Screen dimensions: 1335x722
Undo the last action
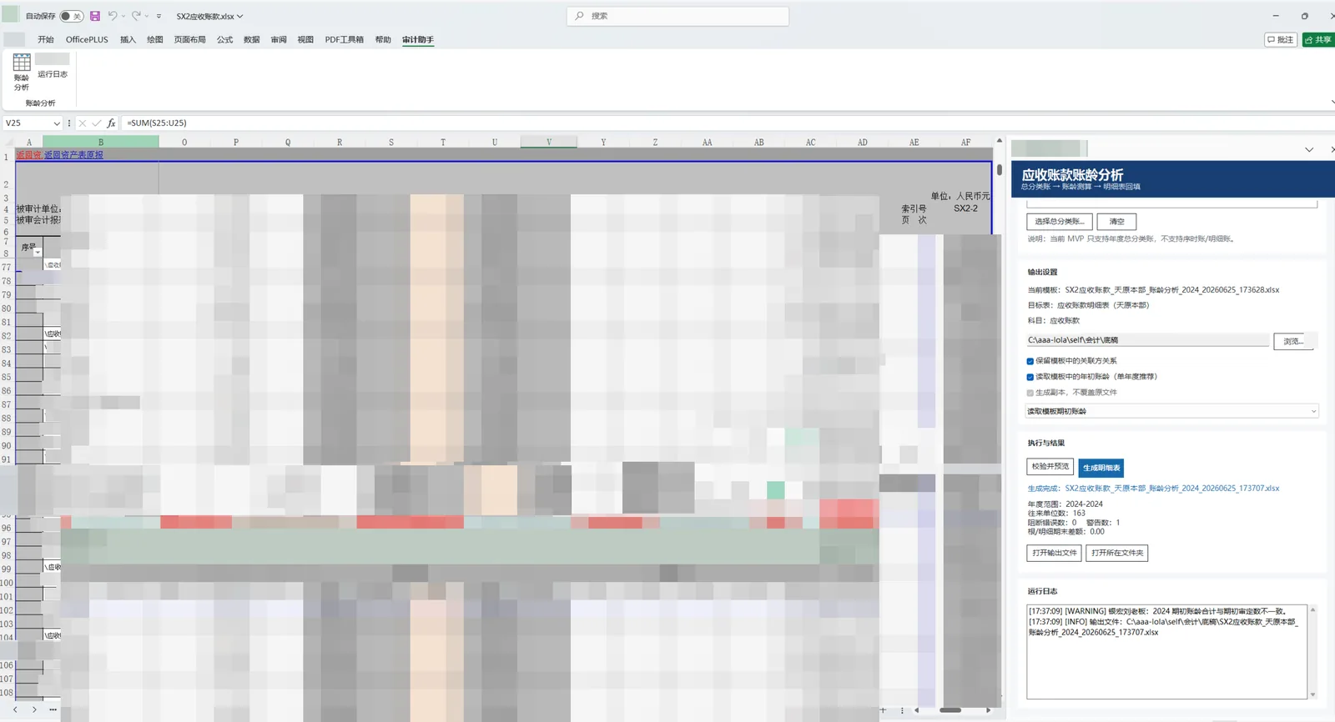pyautogui.click(x=112, y=16)
